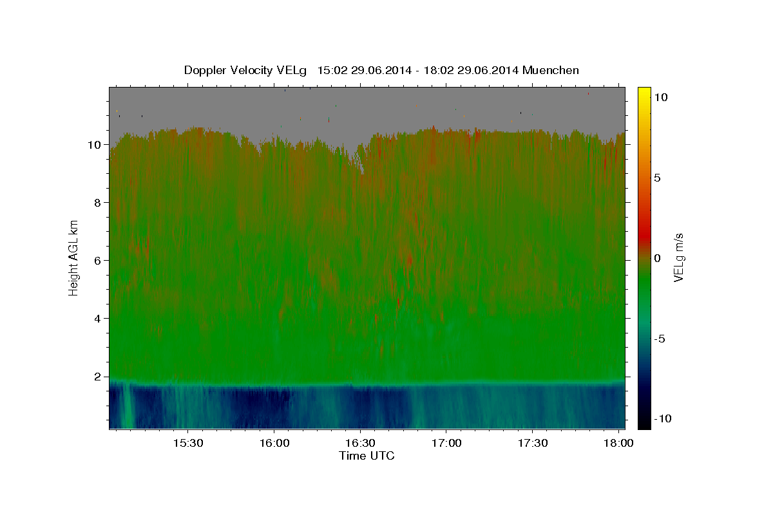Viewport: 773px width, 515px height.
Task: Click the colorbar label '5'
Action: 658,178
